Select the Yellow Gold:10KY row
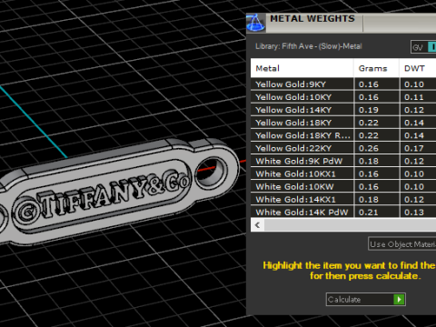Image resolution: width=436 pixels, height=327 pixels. coord(343,97)
